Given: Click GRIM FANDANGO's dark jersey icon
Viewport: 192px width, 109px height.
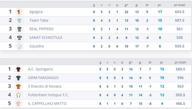Looking at the screenshot, I should (x=18, y=78).
